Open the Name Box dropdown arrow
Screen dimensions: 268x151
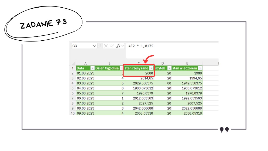94,46
